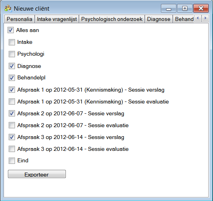Open the Personalia tab
213x201 pixels.
tap(19, 19)
